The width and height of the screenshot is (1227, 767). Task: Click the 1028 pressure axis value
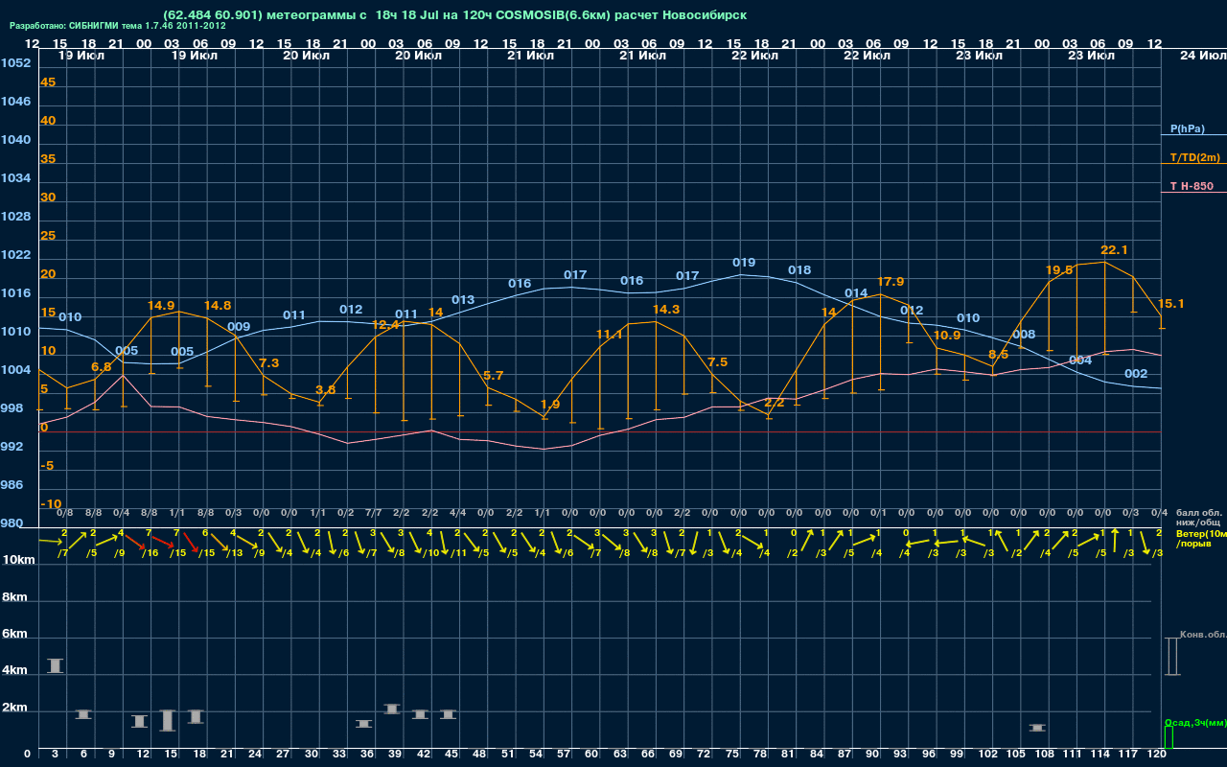click(15, 217)
